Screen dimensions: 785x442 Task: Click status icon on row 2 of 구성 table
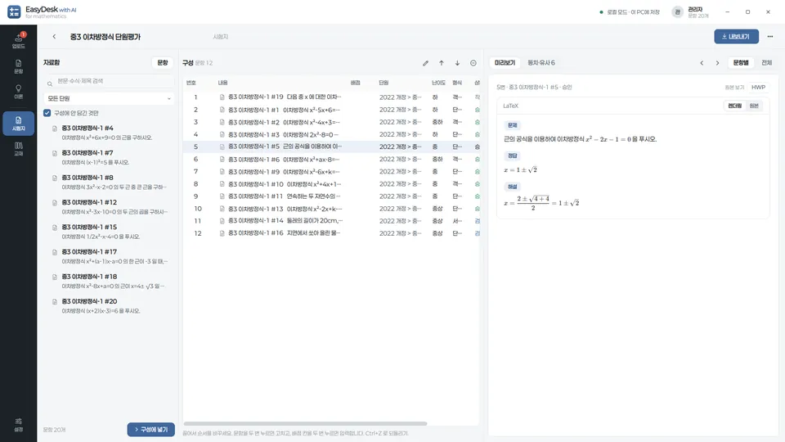[477, 110]
